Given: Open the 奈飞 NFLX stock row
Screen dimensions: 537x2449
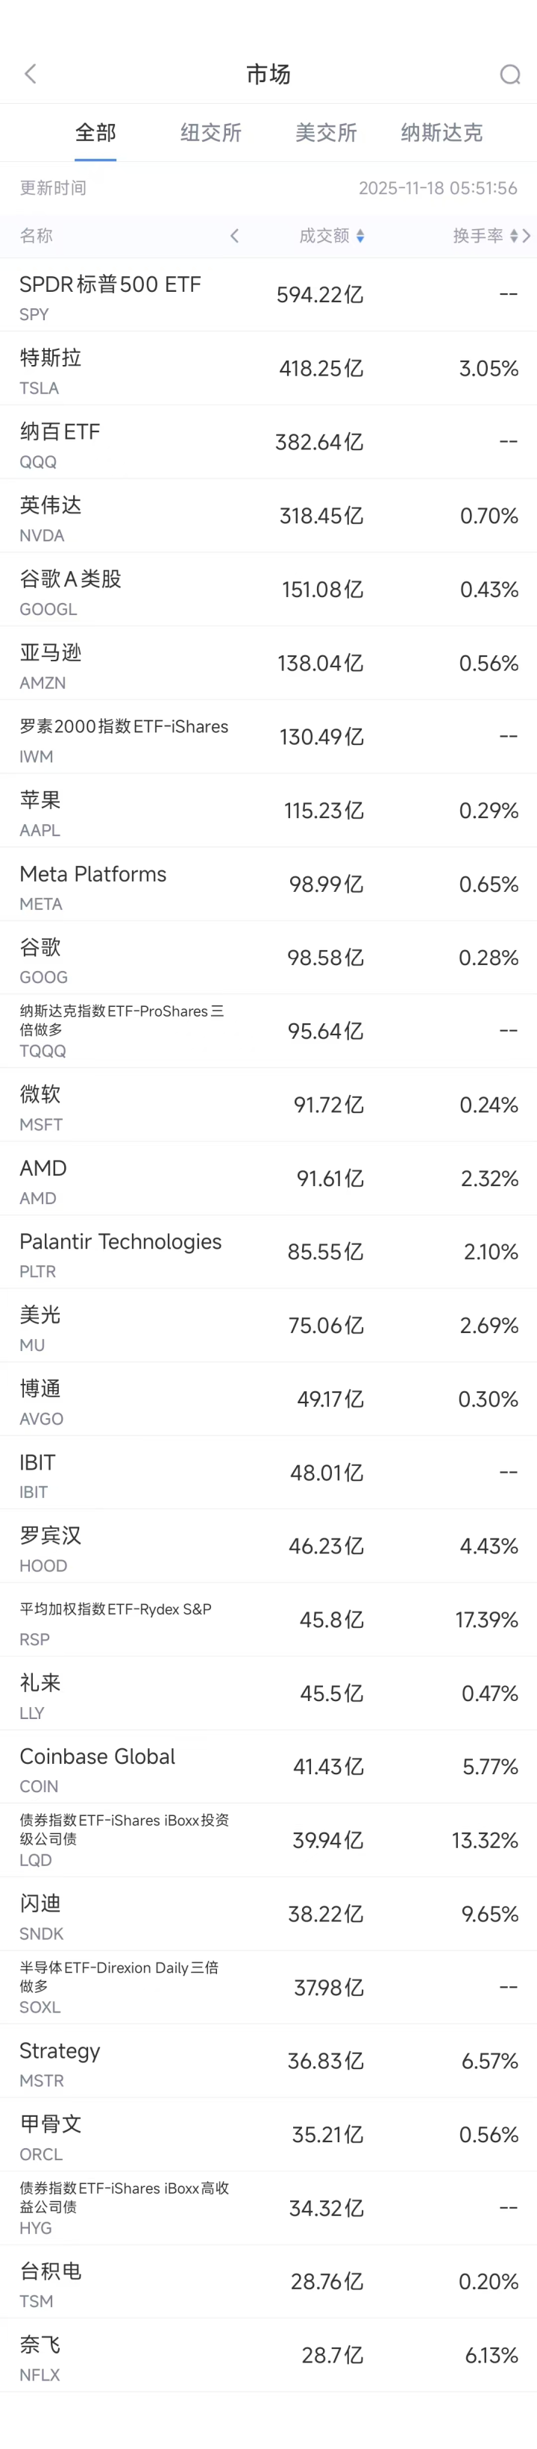Looking at the screenshot, I should 268,2356.
